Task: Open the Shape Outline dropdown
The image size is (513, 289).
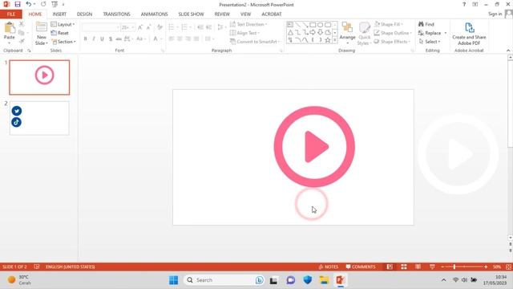Action: 392,33
